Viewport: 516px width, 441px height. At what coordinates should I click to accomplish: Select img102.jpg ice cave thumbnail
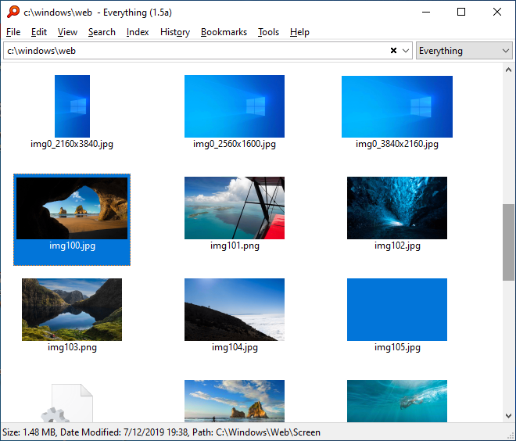pyautogui.click(x=397, y=208)
